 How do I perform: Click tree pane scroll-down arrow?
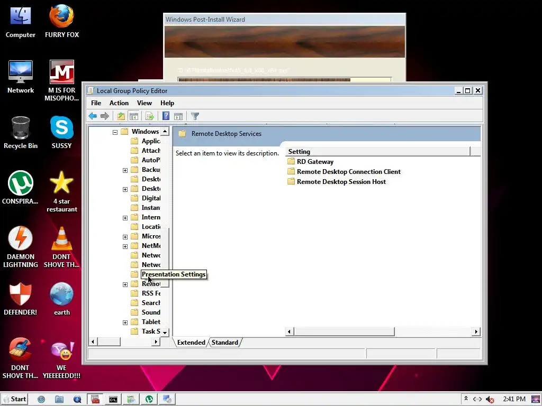tap(165, 332)
